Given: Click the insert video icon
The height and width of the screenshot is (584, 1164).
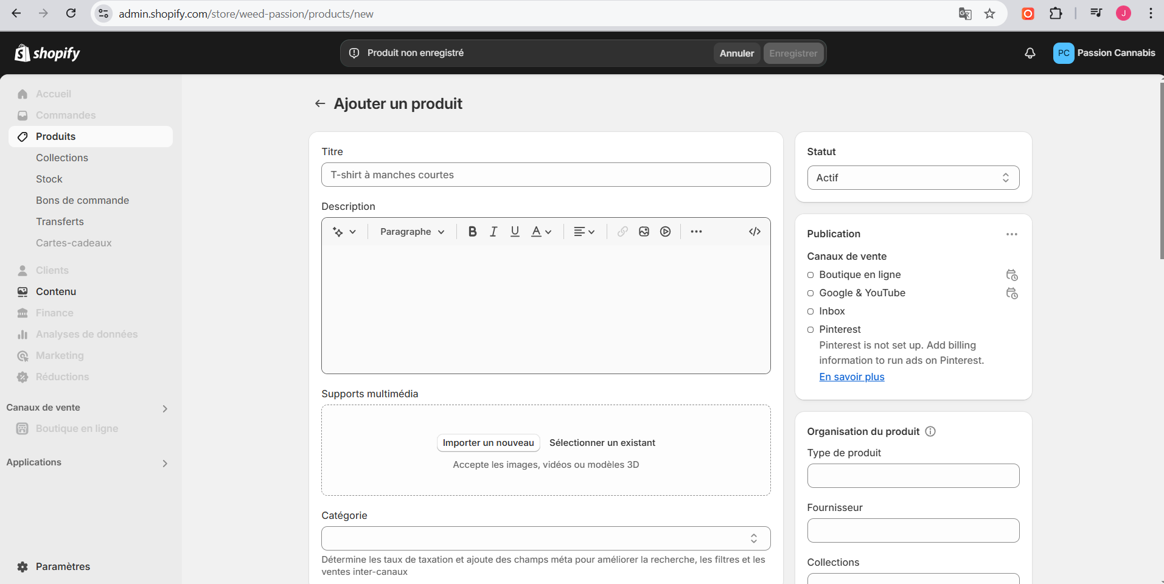Looking at the screenshot, I should coord(665,232).
